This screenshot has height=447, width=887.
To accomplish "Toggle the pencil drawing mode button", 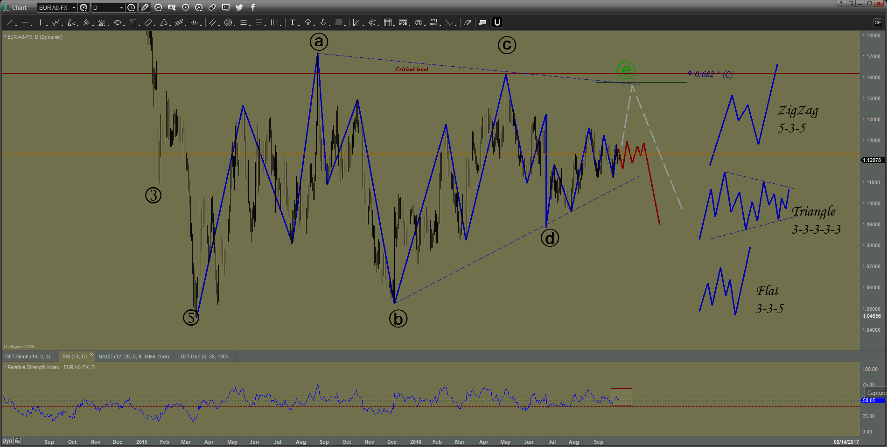I will [145, 7].
